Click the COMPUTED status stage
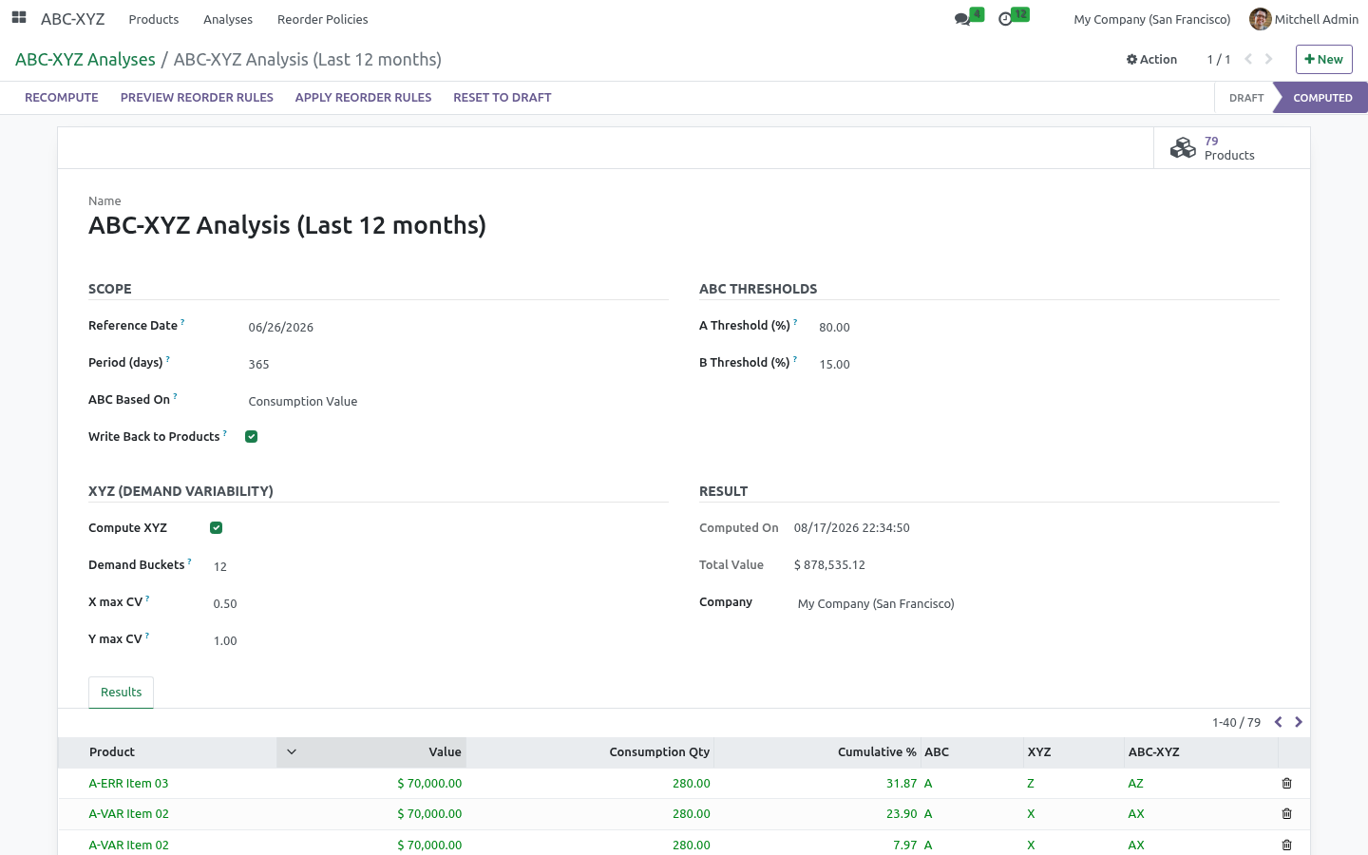 1321,98
